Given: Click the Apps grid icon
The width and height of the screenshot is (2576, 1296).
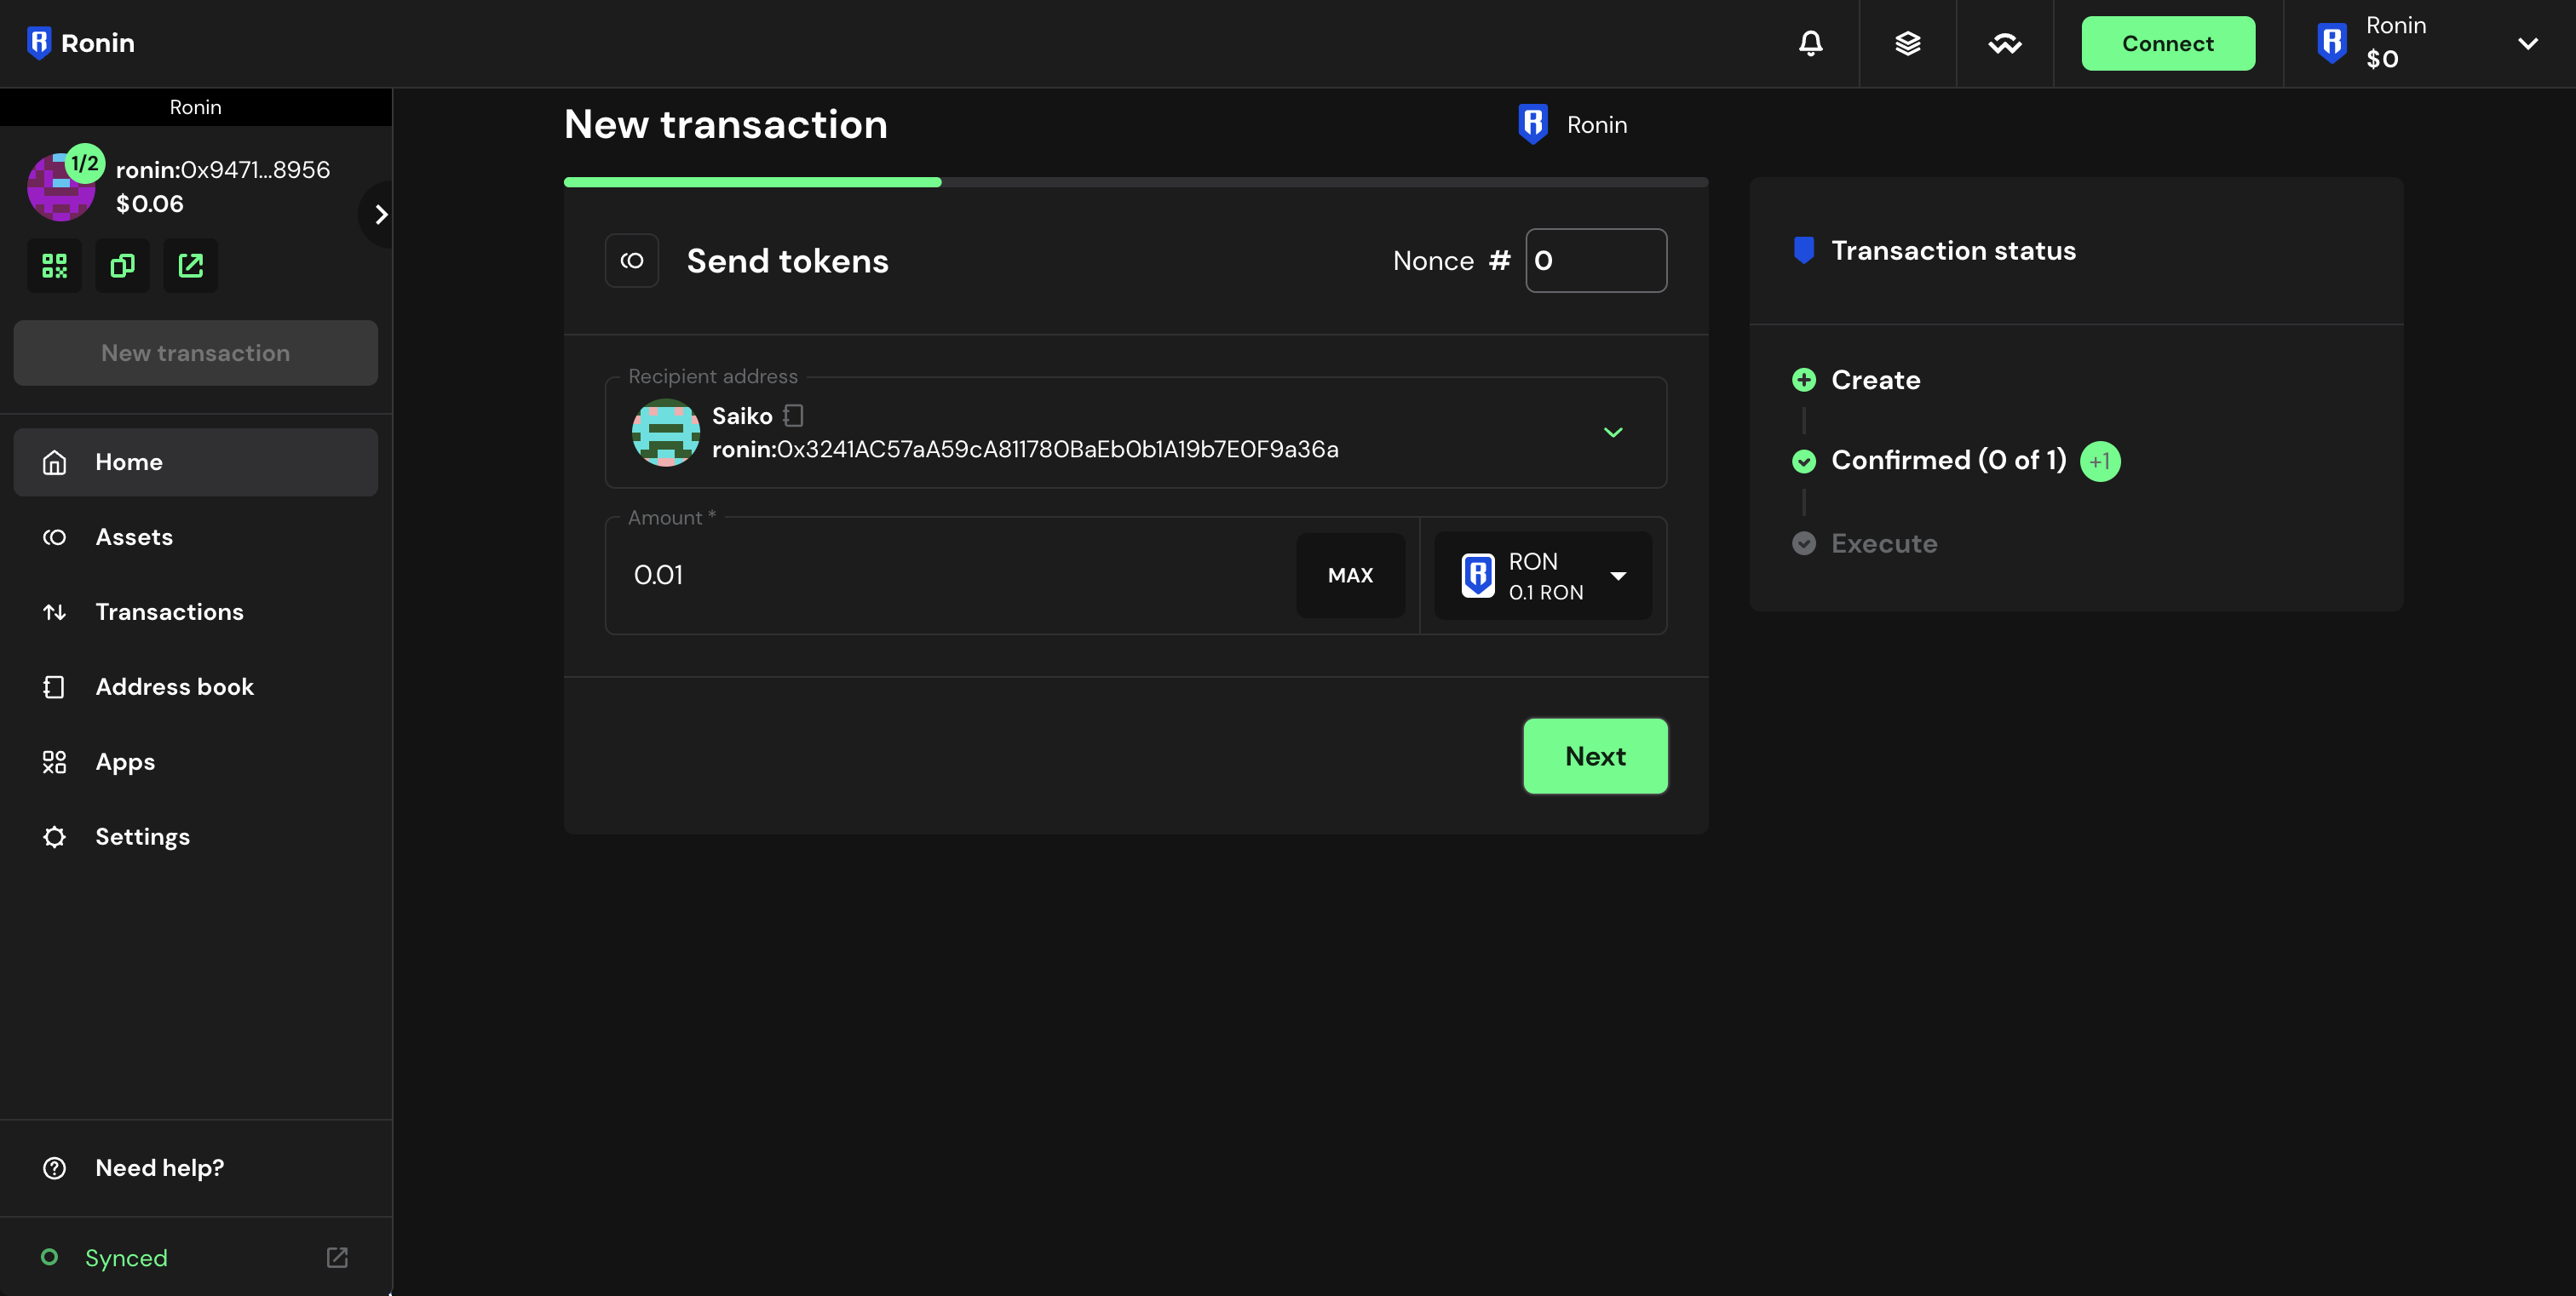Looking at the screenshot, I should [x=54, y=762].
